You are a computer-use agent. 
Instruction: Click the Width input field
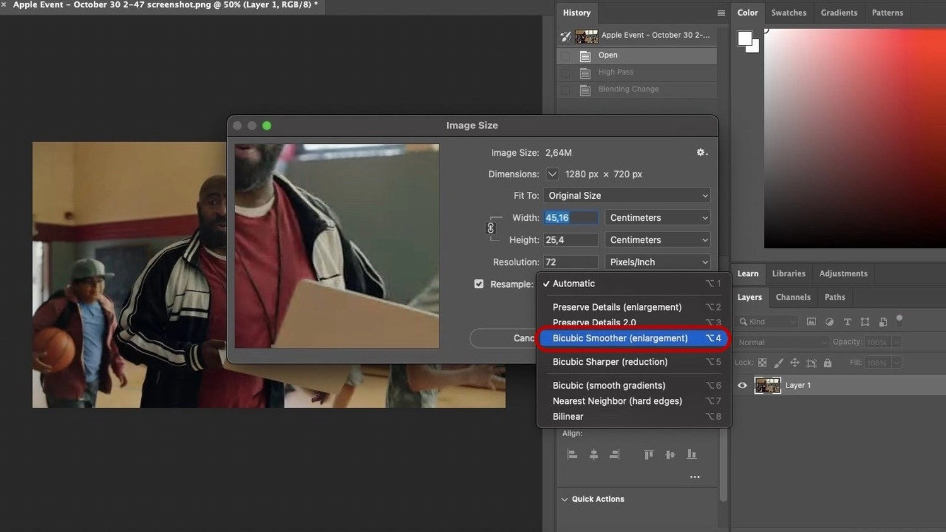point(571,218)
